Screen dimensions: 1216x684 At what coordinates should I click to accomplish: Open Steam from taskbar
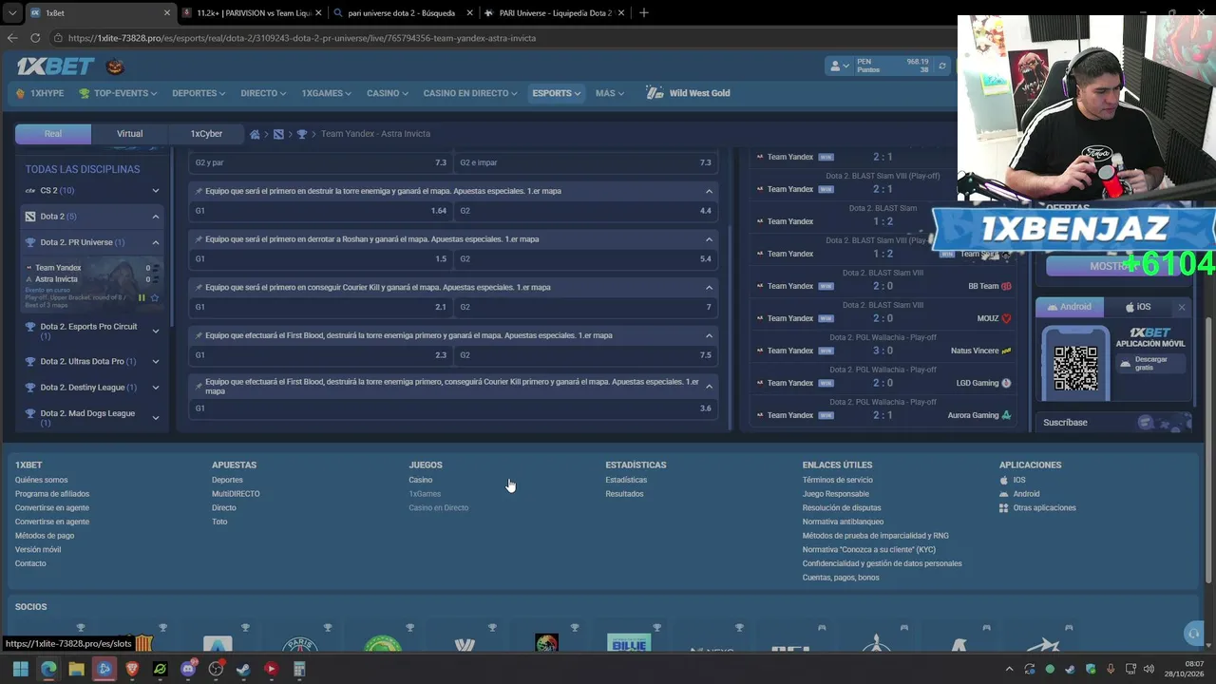point(243,669)
